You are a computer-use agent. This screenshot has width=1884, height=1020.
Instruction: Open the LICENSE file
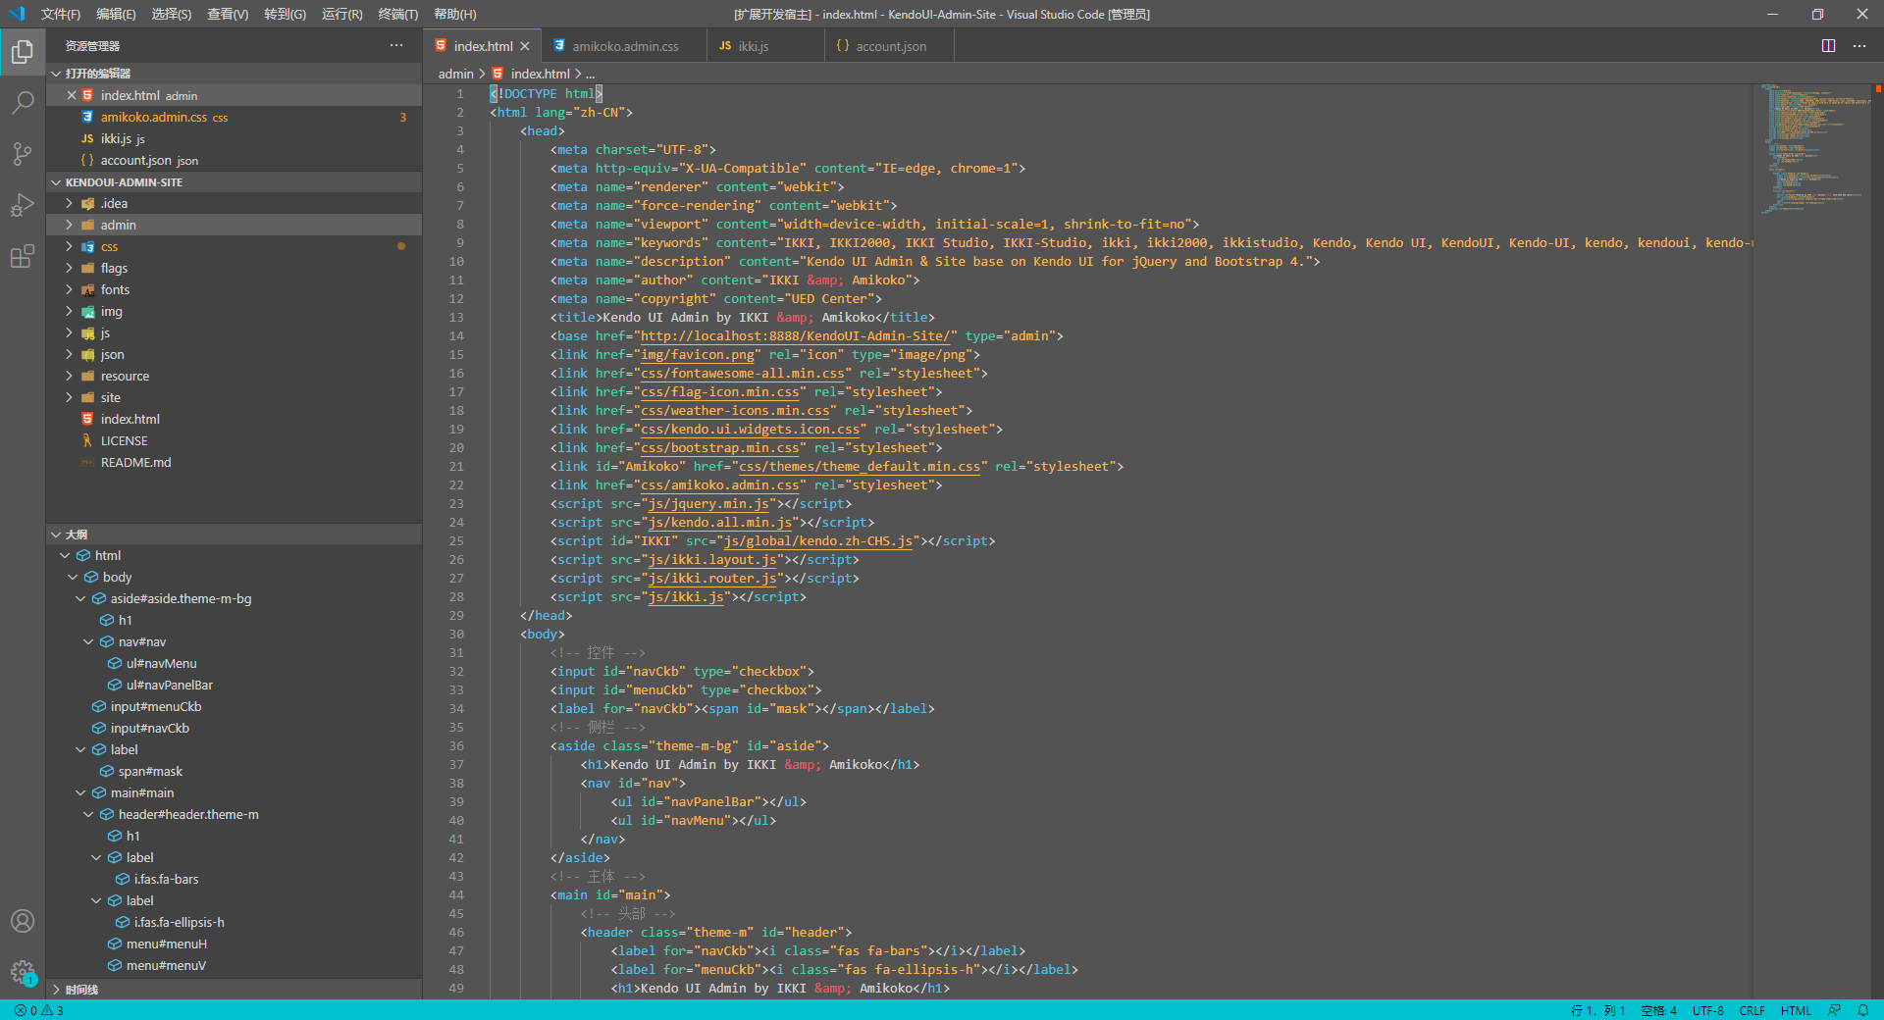[234, 440]
